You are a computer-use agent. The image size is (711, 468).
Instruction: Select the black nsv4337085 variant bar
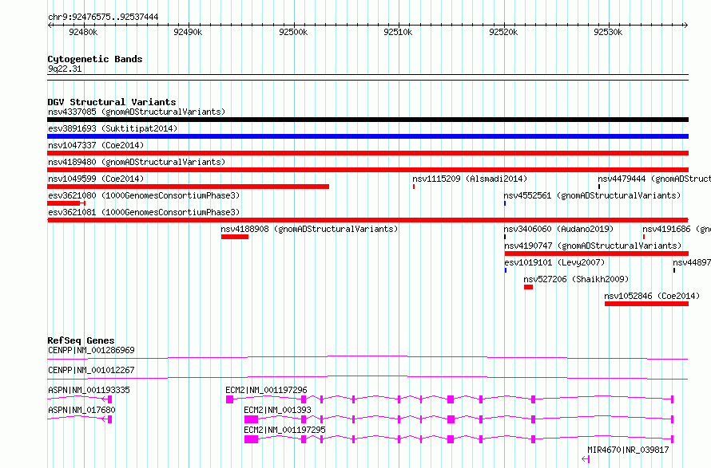click(x=367, y=120)
